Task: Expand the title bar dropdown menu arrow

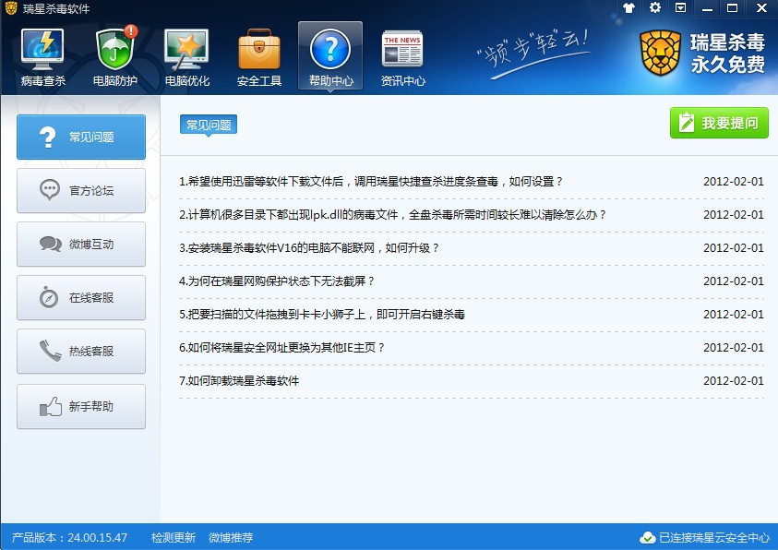Action: (x=680, y=8)
